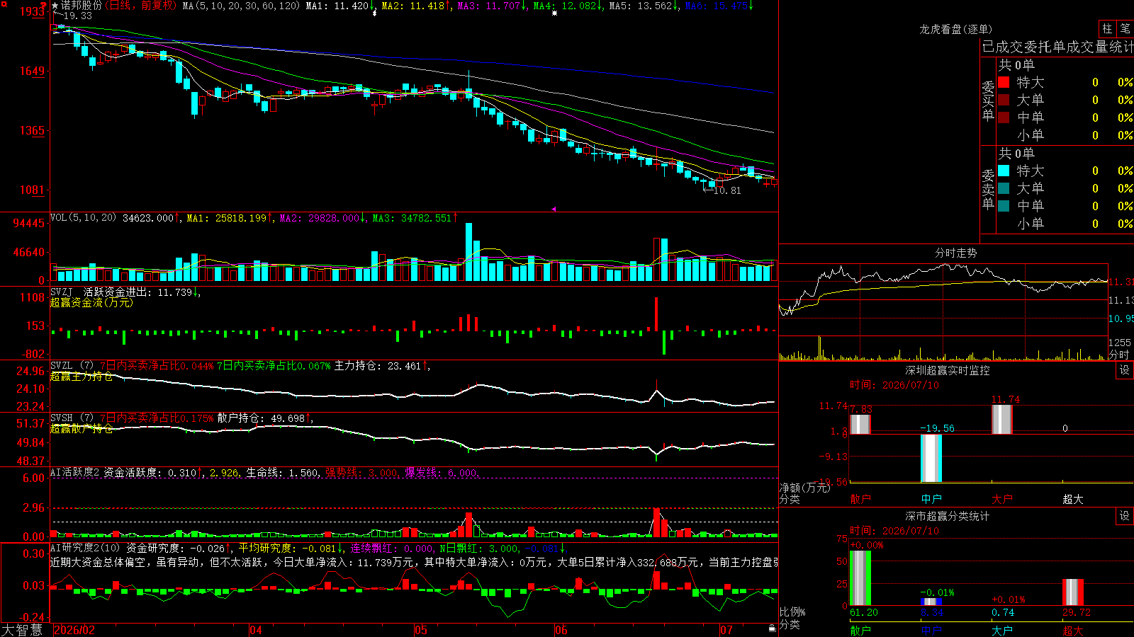1134x637 pixels.
Task: Click the white asterisk marker near MA4
Action: coord(554,13)
